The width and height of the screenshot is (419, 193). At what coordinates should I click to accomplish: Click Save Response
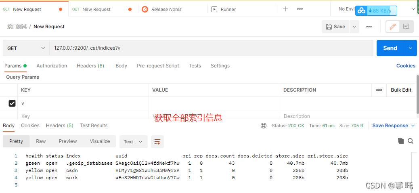[390, 126]
